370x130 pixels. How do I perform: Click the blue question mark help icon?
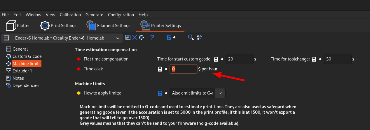pyautogui.click(x=152, y=37)
